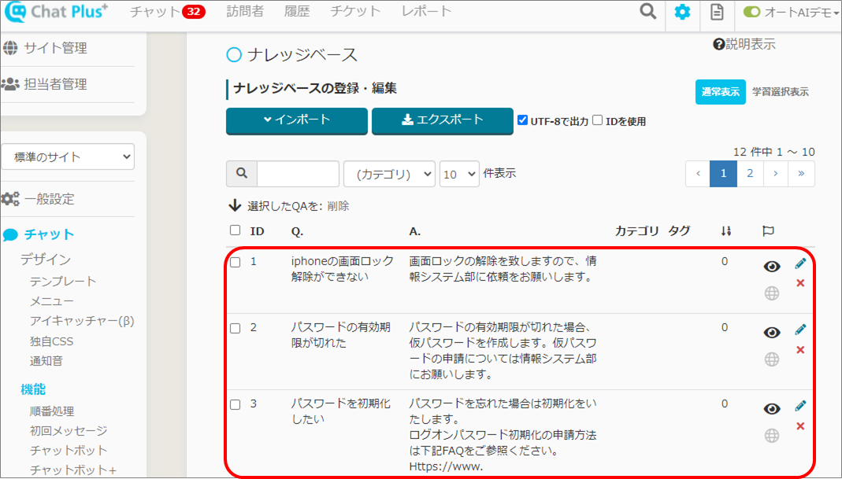Enable the IDを使用 checkbox

(x=598, y=120)
